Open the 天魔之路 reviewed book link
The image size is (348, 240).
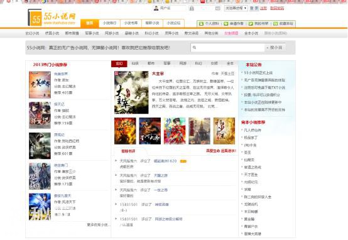[161, 176]
